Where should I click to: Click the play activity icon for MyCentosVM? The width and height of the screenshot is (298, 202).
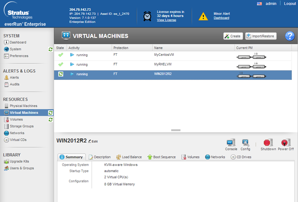72,55
